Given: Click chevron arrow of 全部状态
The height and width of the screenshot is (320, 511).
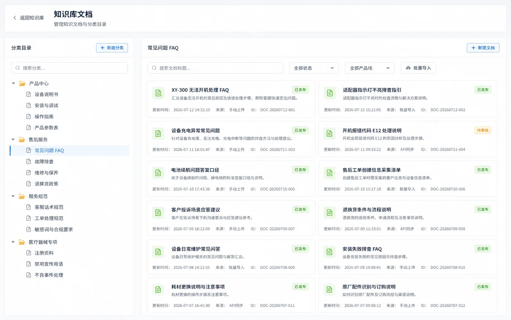Looking at the screenshot, I should [332, 68].
